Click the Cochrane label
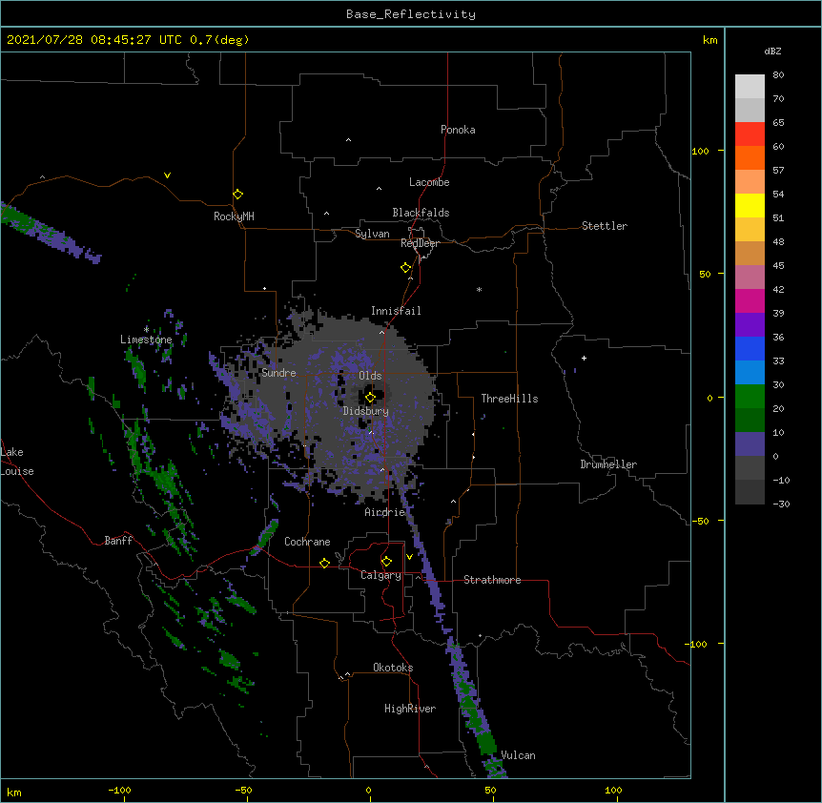 (307, 542)
